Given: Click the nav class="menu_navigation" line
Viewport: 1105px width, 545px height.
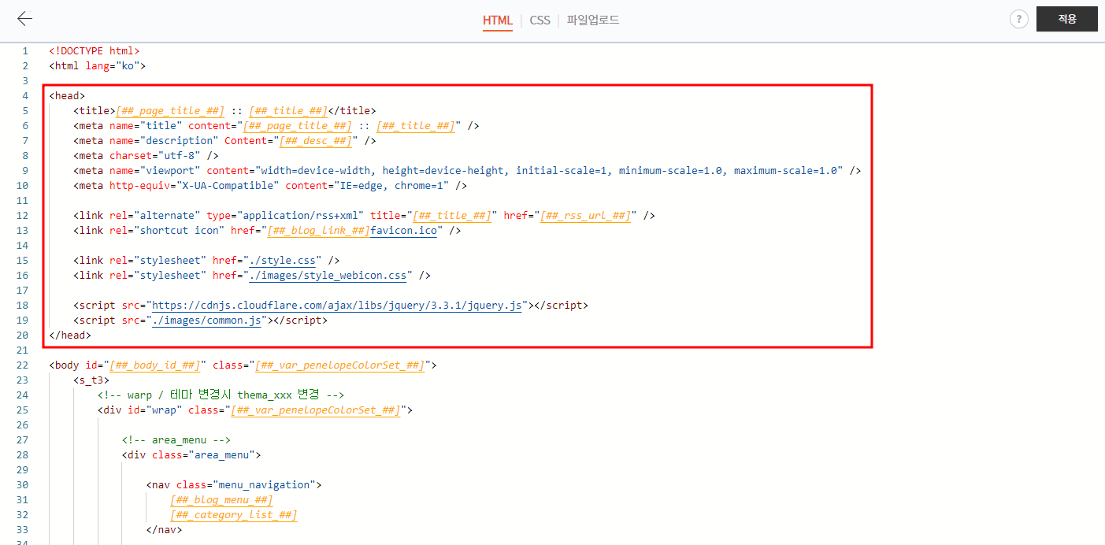Looking at the screenshot, I should [234, 485].
